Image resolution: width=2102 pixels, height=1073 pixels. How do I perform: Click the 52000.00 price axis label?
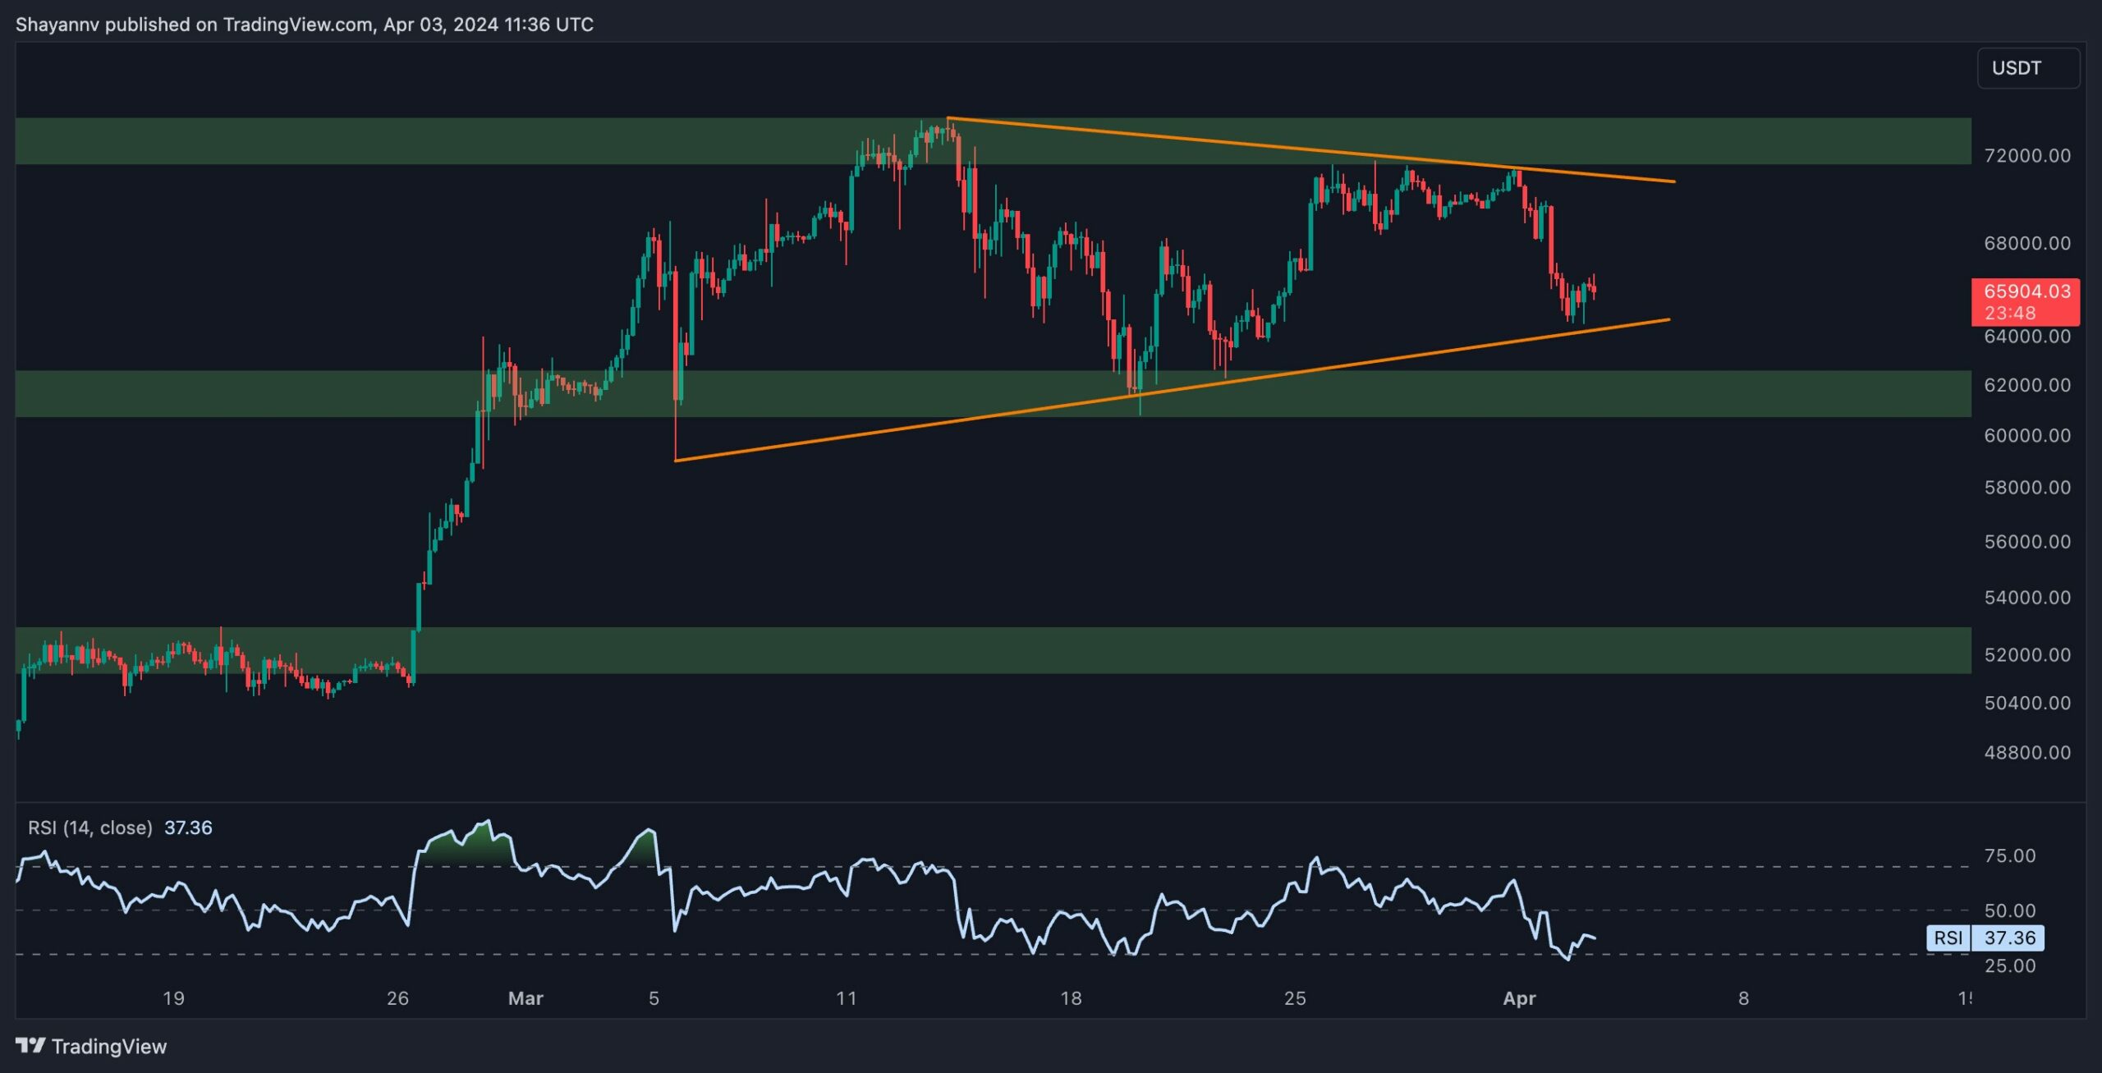[x=2026, y=654]
